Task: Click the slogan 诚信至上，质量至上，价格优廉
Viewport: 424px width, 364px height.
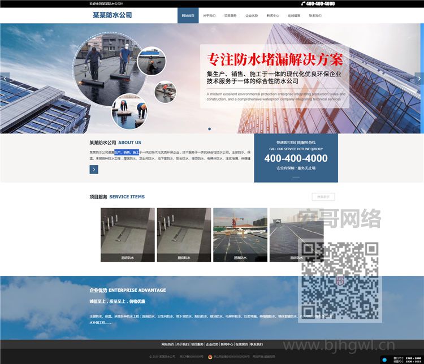Action: coord(118,301)
